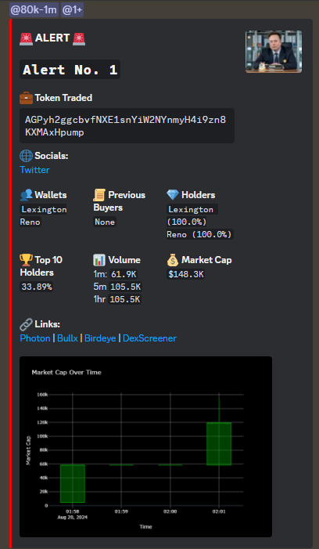Click the siren emoji after ALERT
319x549 pixels.
[79, 38]
